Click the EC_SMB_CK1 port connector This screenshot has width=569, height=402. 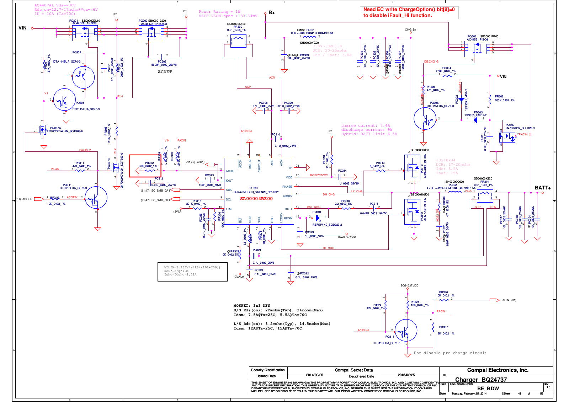coord(175,200)
